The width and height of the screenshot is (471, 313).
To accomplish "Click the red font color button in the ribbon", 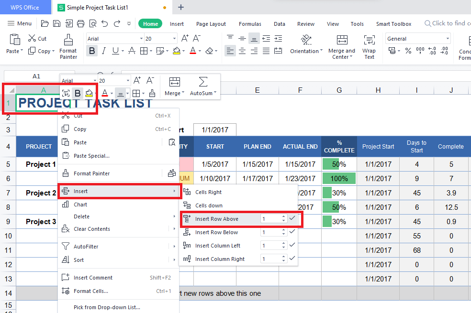I will 193,51.
